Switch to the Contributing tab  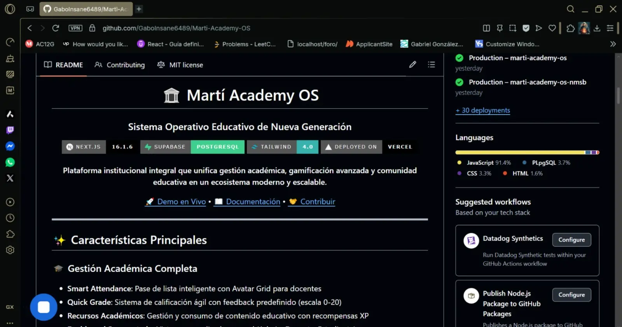(x=120, y=65)
